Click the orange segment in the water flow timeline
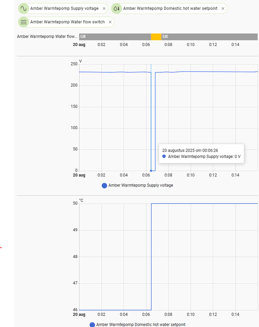Image resolution: width=259 pixels, height=327 pixels. (x=156, y=37)
